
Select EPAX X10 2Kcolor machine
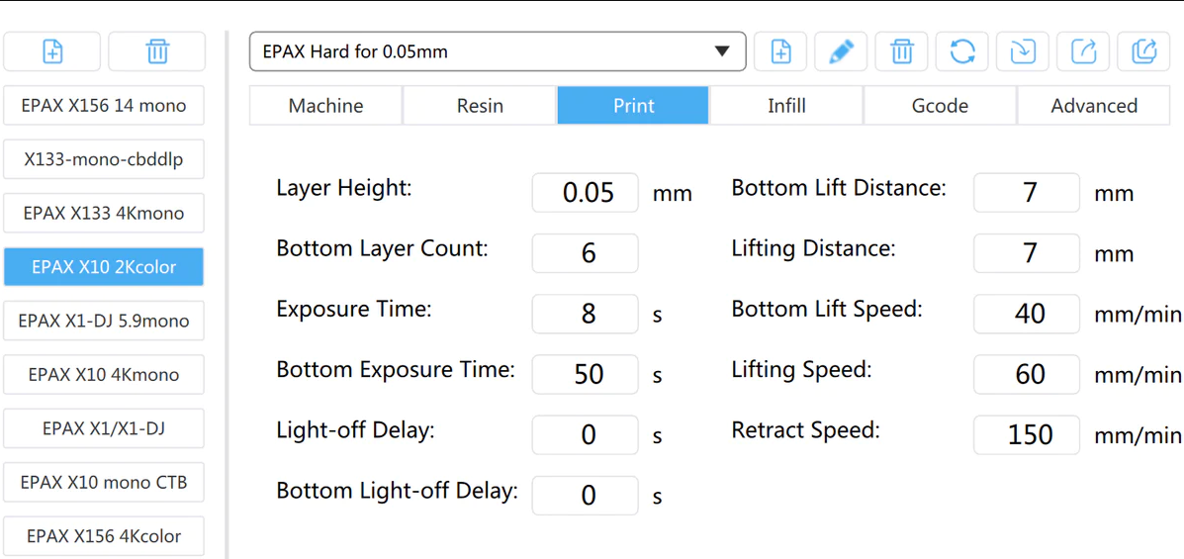coord(104,267)
